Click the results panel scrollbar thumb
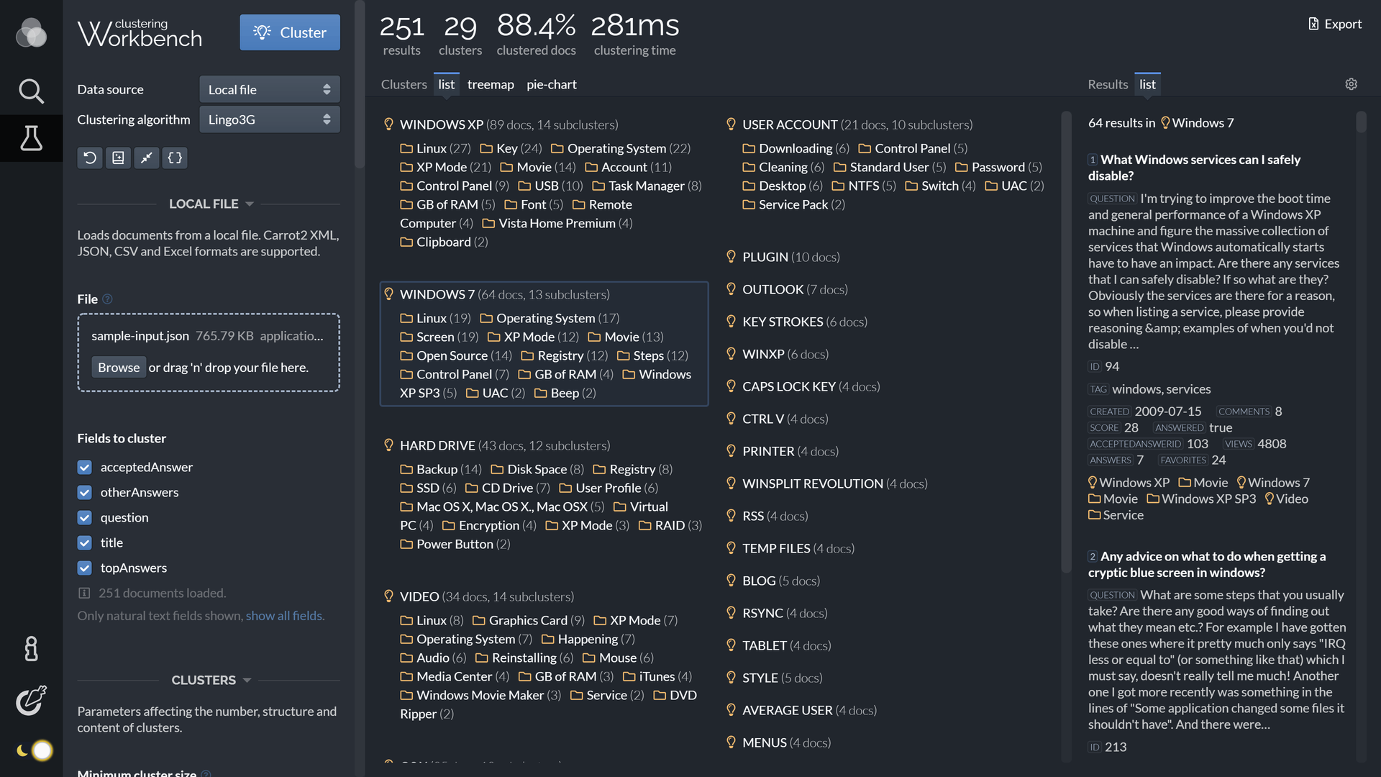Image resolution: width=1381 pixels, height=777 pixels. click(1361, 122)
